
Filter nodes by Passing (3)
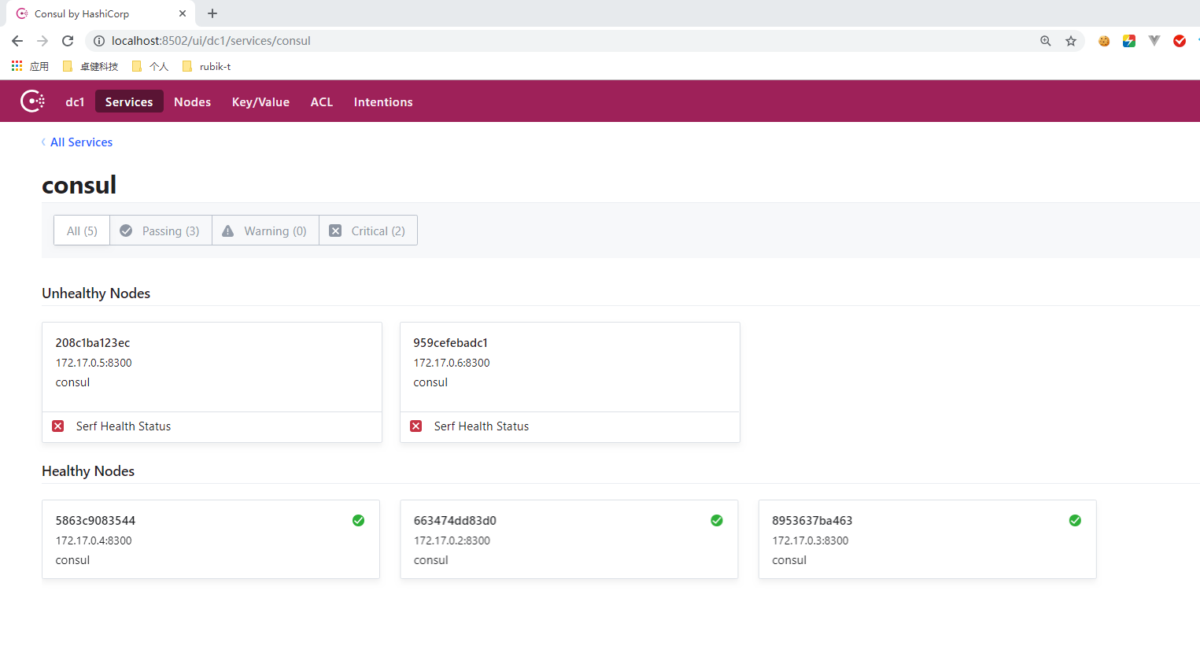(161, 231)
